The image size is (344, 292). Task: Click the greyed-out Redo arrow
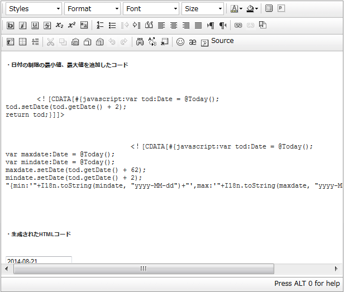(x=124, y=42)
